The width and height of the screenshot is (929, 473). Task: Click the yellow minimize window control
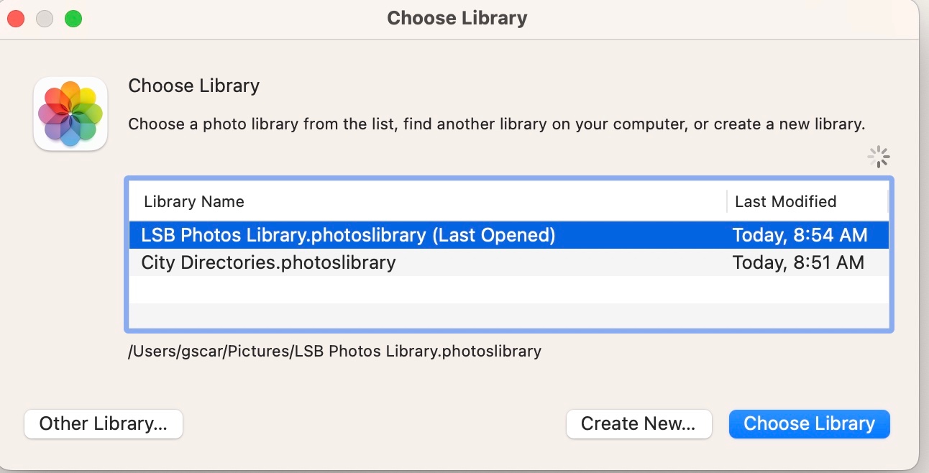coord(44,18)
